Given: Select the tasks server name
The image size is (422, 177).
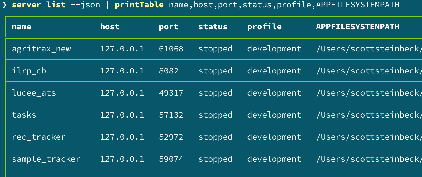Looking at the screenshot, I should point(24,115).
